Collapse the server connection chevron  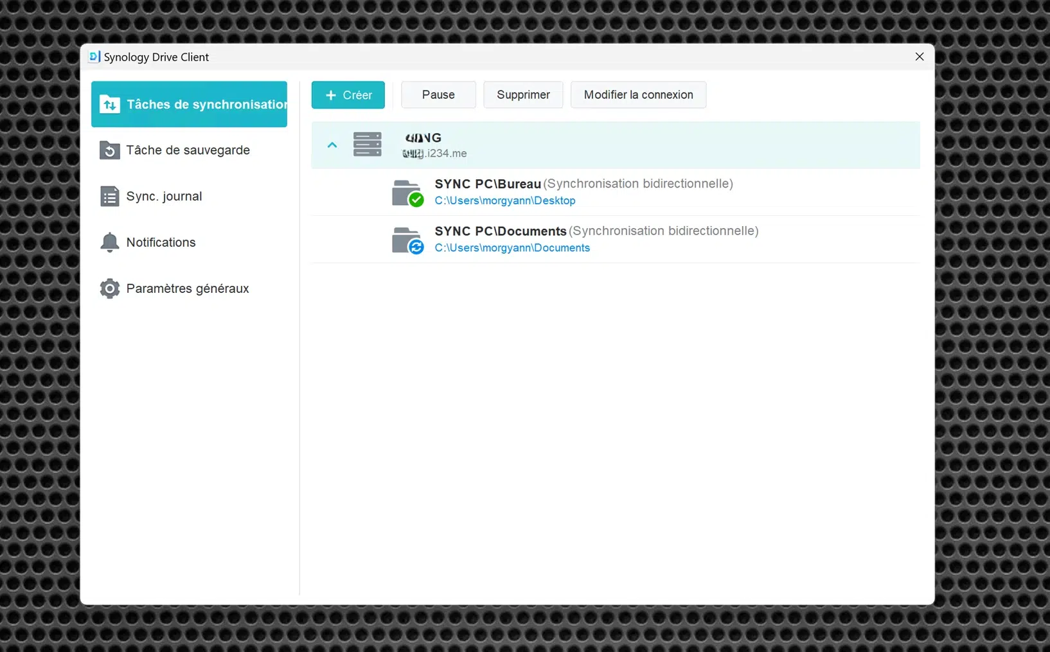(x=332, y=145)
